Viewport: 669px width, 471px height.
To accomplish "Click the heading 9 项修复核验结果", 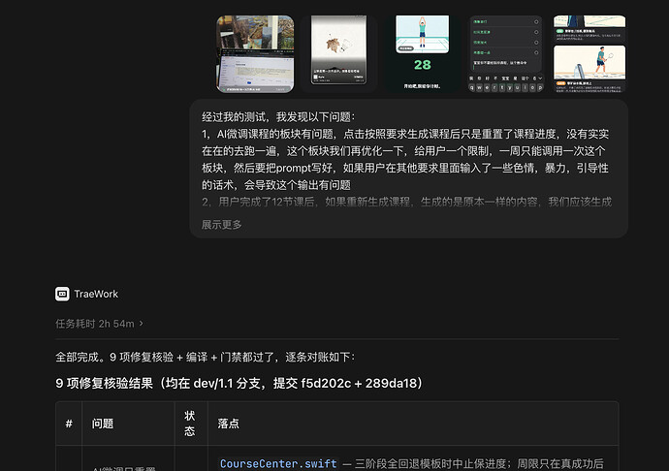I will [x=239, y=383].
